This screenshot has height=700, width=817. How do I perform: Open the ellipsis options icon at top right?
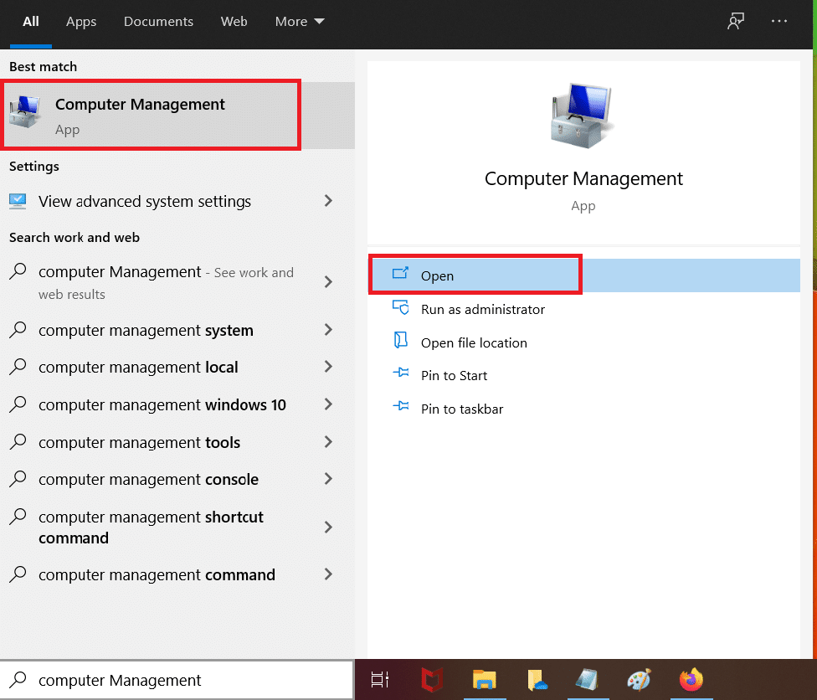(x=778, y=21)
